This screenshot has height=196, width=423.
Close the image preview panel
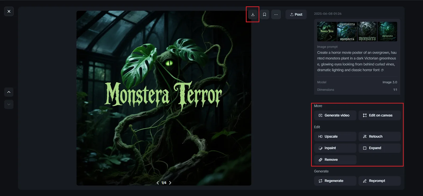[9, 11]
